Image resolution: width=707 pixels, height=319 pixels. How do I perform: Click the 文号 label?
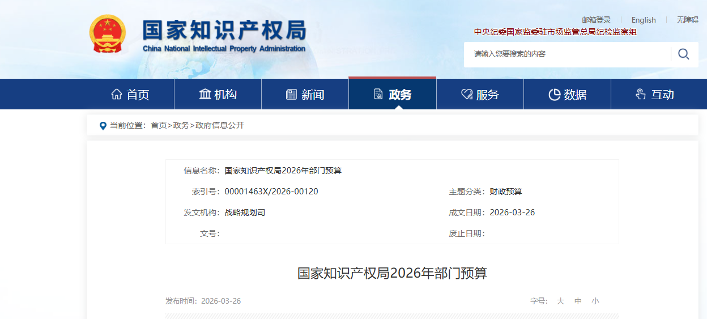tap(210, 233)
